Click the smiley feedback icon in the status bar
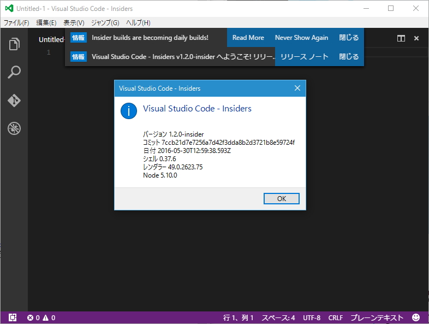 pyautogui.click(x=416, y=317)
